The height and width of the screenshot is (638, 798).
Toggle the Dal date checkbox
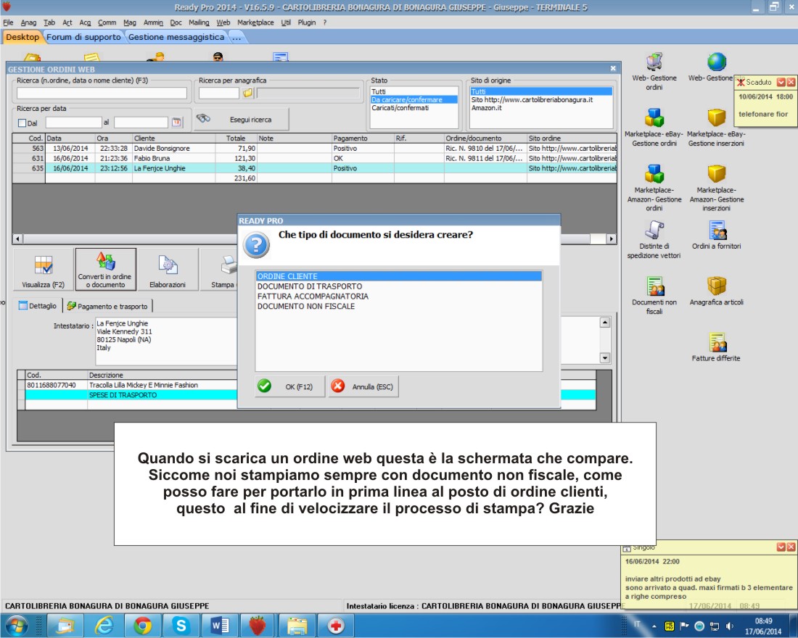coord(22,123)
